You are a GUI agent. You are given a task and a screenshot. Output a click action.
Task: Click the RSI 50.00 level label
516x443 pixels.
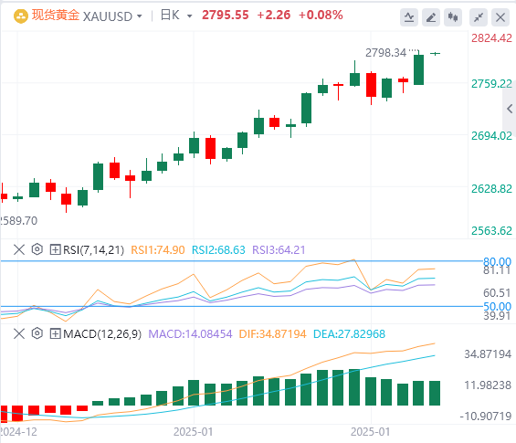pos(497,306)
